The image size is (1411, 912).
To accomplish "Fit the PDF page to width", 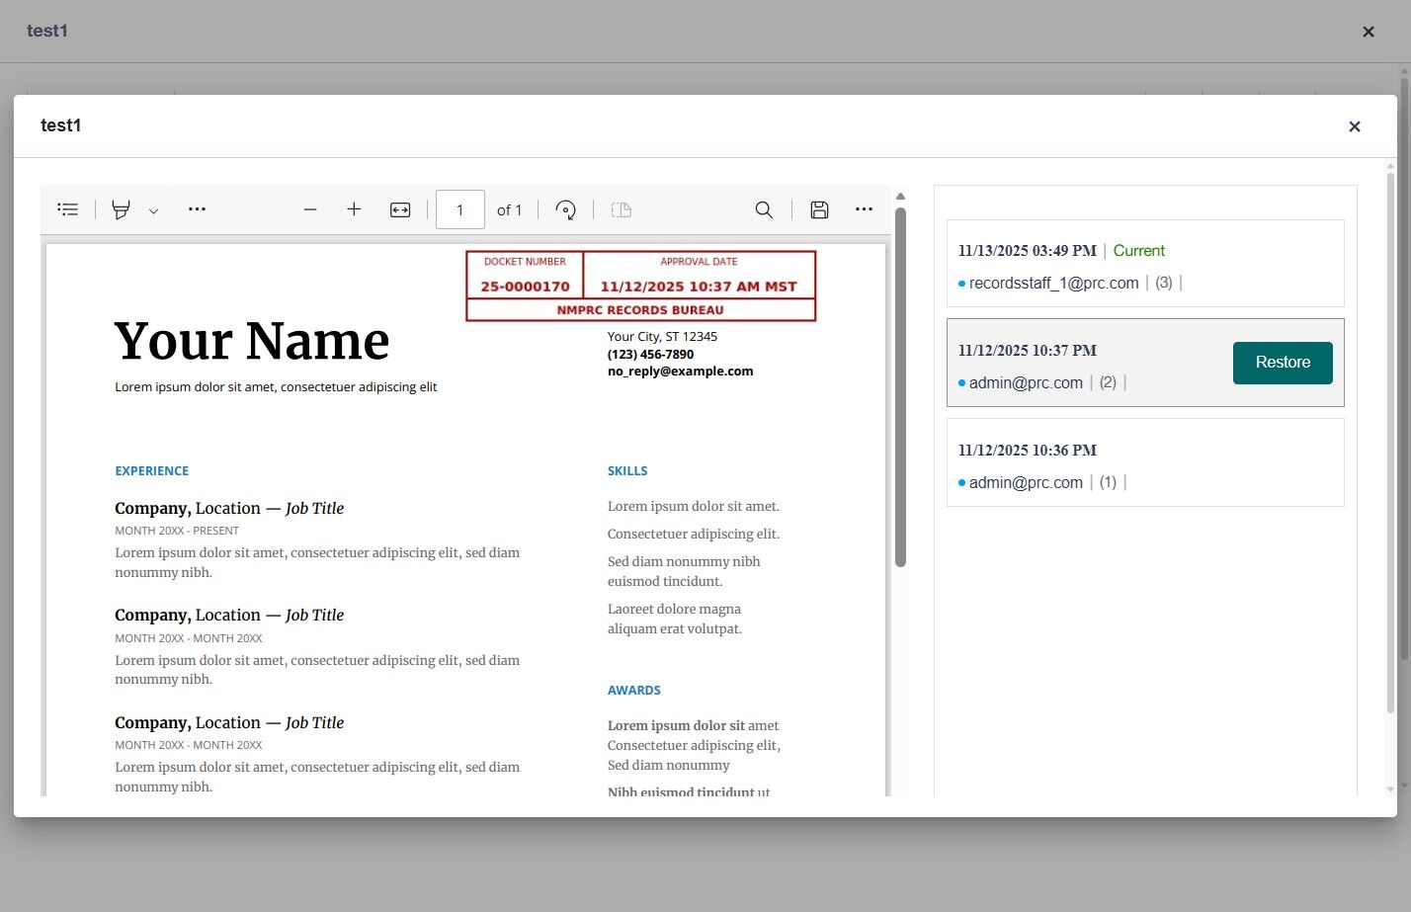I will tap(400, 209).
